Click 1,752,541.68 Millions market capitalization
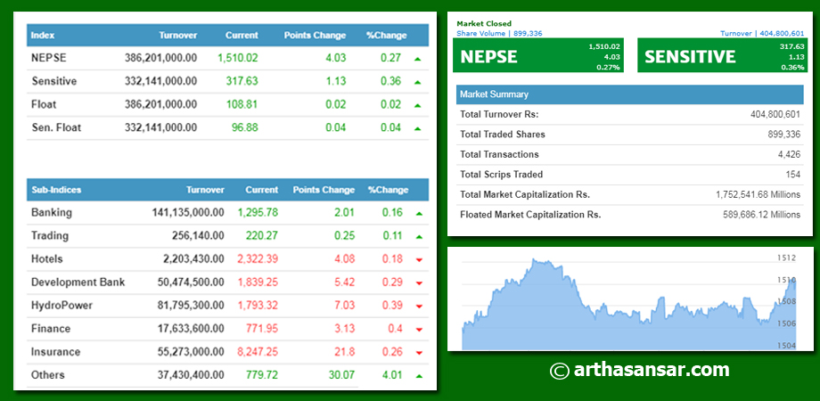Image resolution: width=820 pixels, height=401 pixels. point(758,194)
